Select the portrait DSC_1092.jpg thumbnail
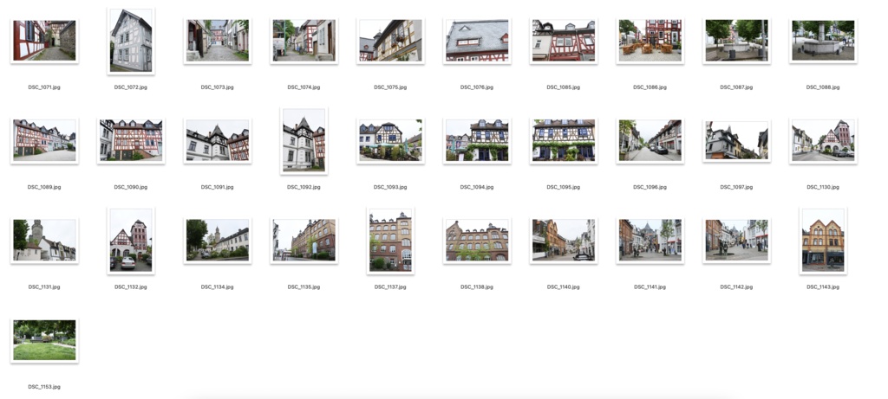Viewport: 888px width, 399px height. (x=304, y=141)
